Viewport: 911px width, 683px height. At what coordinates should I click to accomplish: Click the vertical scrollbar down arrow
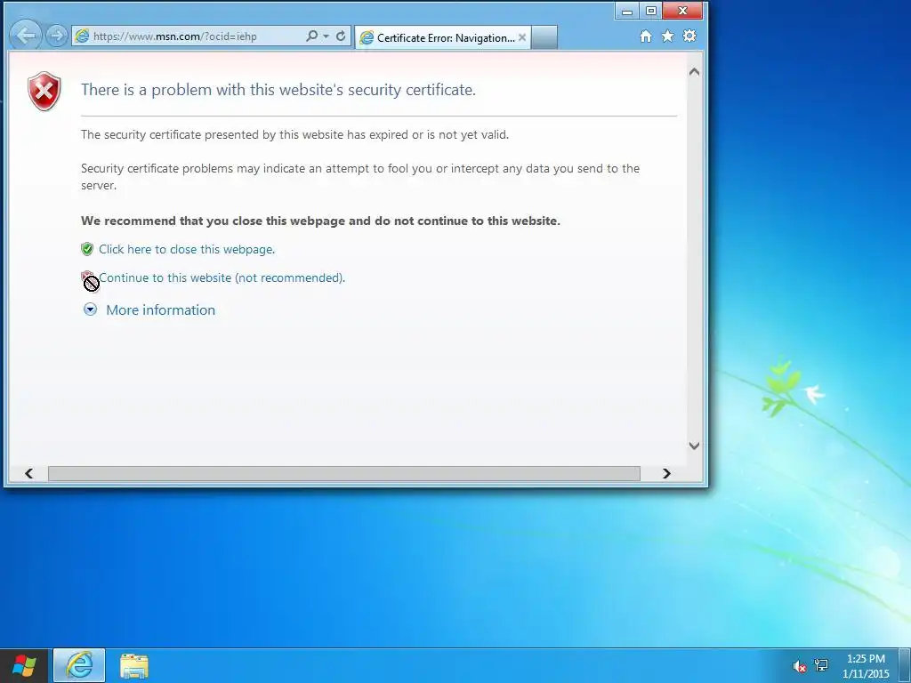coord(694,446)
